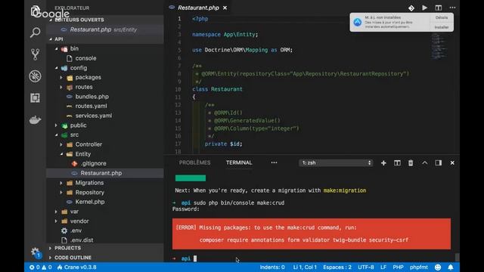
Task: Open the Search view in activity bar
Action: pos(36,32)
